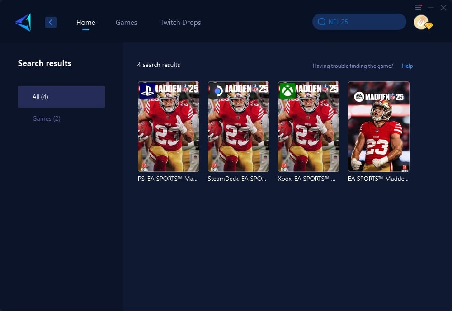452x311 pixels.
Task: Focus the NFL 25 search field
Action: (359, 22)
